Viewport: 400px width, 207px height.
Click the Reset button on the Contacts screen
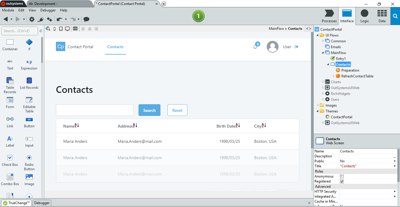tap(177, 110)
